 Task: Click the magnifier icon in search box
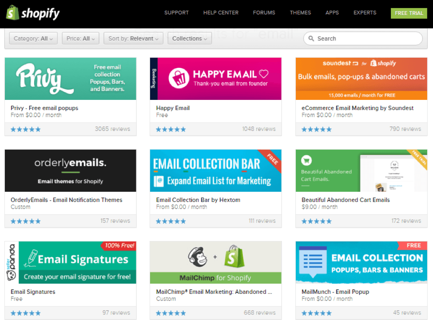(311, 39)
